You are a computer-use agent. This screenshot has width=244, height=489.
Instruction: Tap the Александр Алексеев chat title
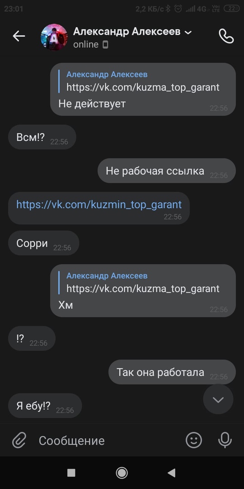pos(127,32)
